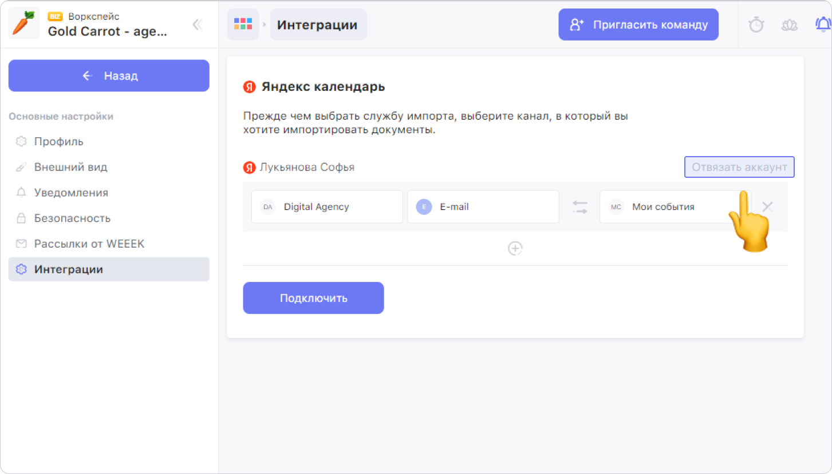Collapse the sidebar with double-chevron icon
832x474 pixels.
pyautogui.click(x=198, y=25)
